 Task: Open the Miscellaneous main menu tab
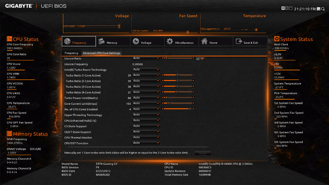[x=182, y=41]
